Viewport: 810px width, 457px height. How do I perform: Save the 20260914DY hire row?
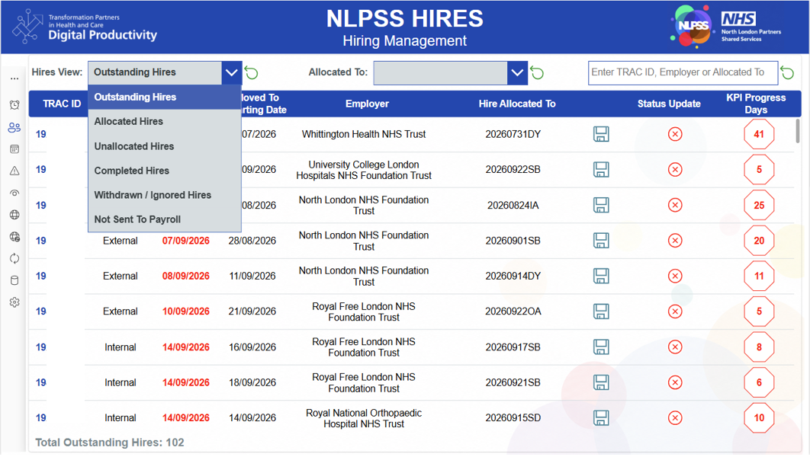601,276
